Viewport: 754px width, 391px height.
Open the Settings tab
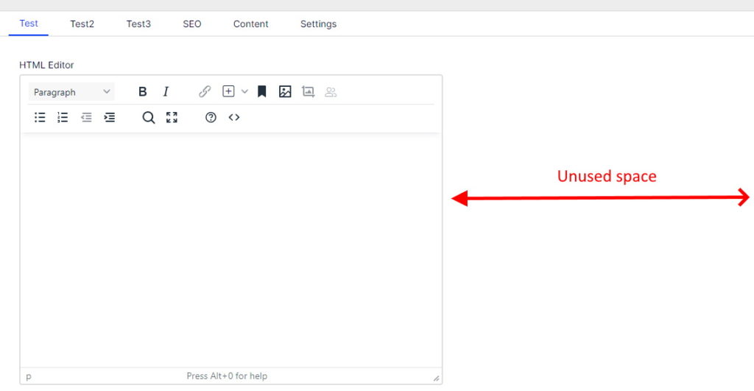point(318,24)
